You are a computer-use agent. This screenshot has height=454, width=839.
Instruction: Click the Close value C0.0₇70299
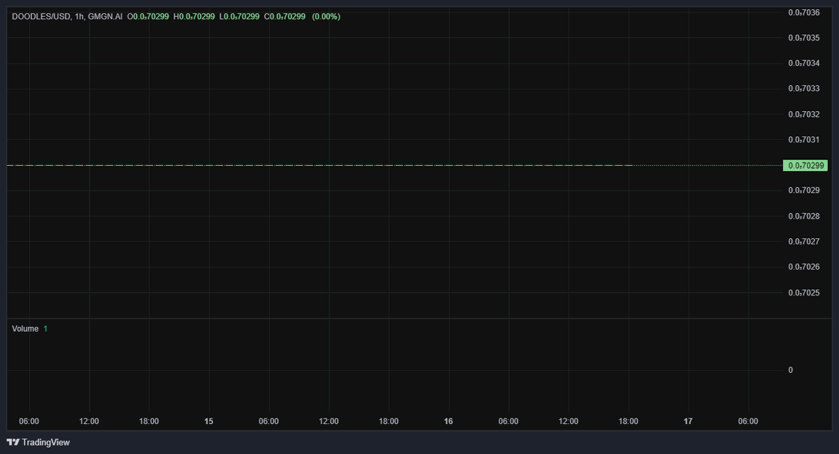coord(285,16)
